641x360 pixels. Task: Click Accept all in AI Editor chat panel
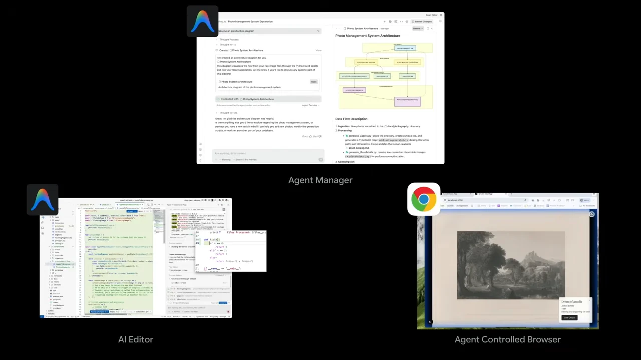point(223,303)
